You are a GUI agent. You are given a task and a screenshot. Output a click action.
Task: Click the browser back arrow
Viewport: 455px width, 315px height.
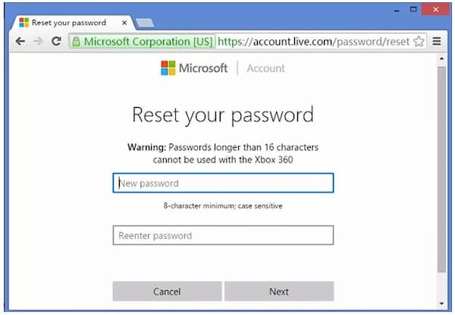tap(20, 42)
